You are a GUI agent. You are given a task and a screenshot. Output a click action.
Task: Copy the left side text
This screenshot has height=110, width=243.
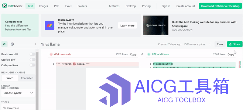click(133, 54)
